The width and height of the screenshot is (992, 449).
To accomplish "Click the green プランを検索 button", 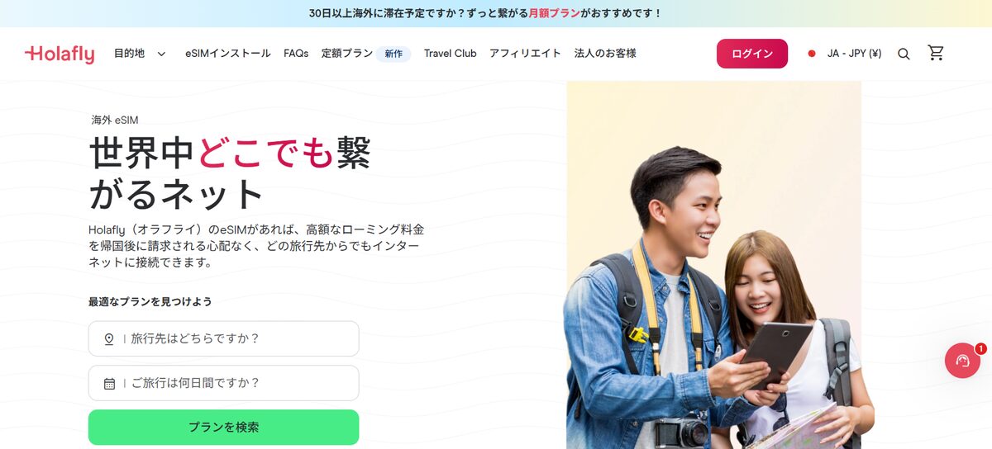I will coord(224,428).
